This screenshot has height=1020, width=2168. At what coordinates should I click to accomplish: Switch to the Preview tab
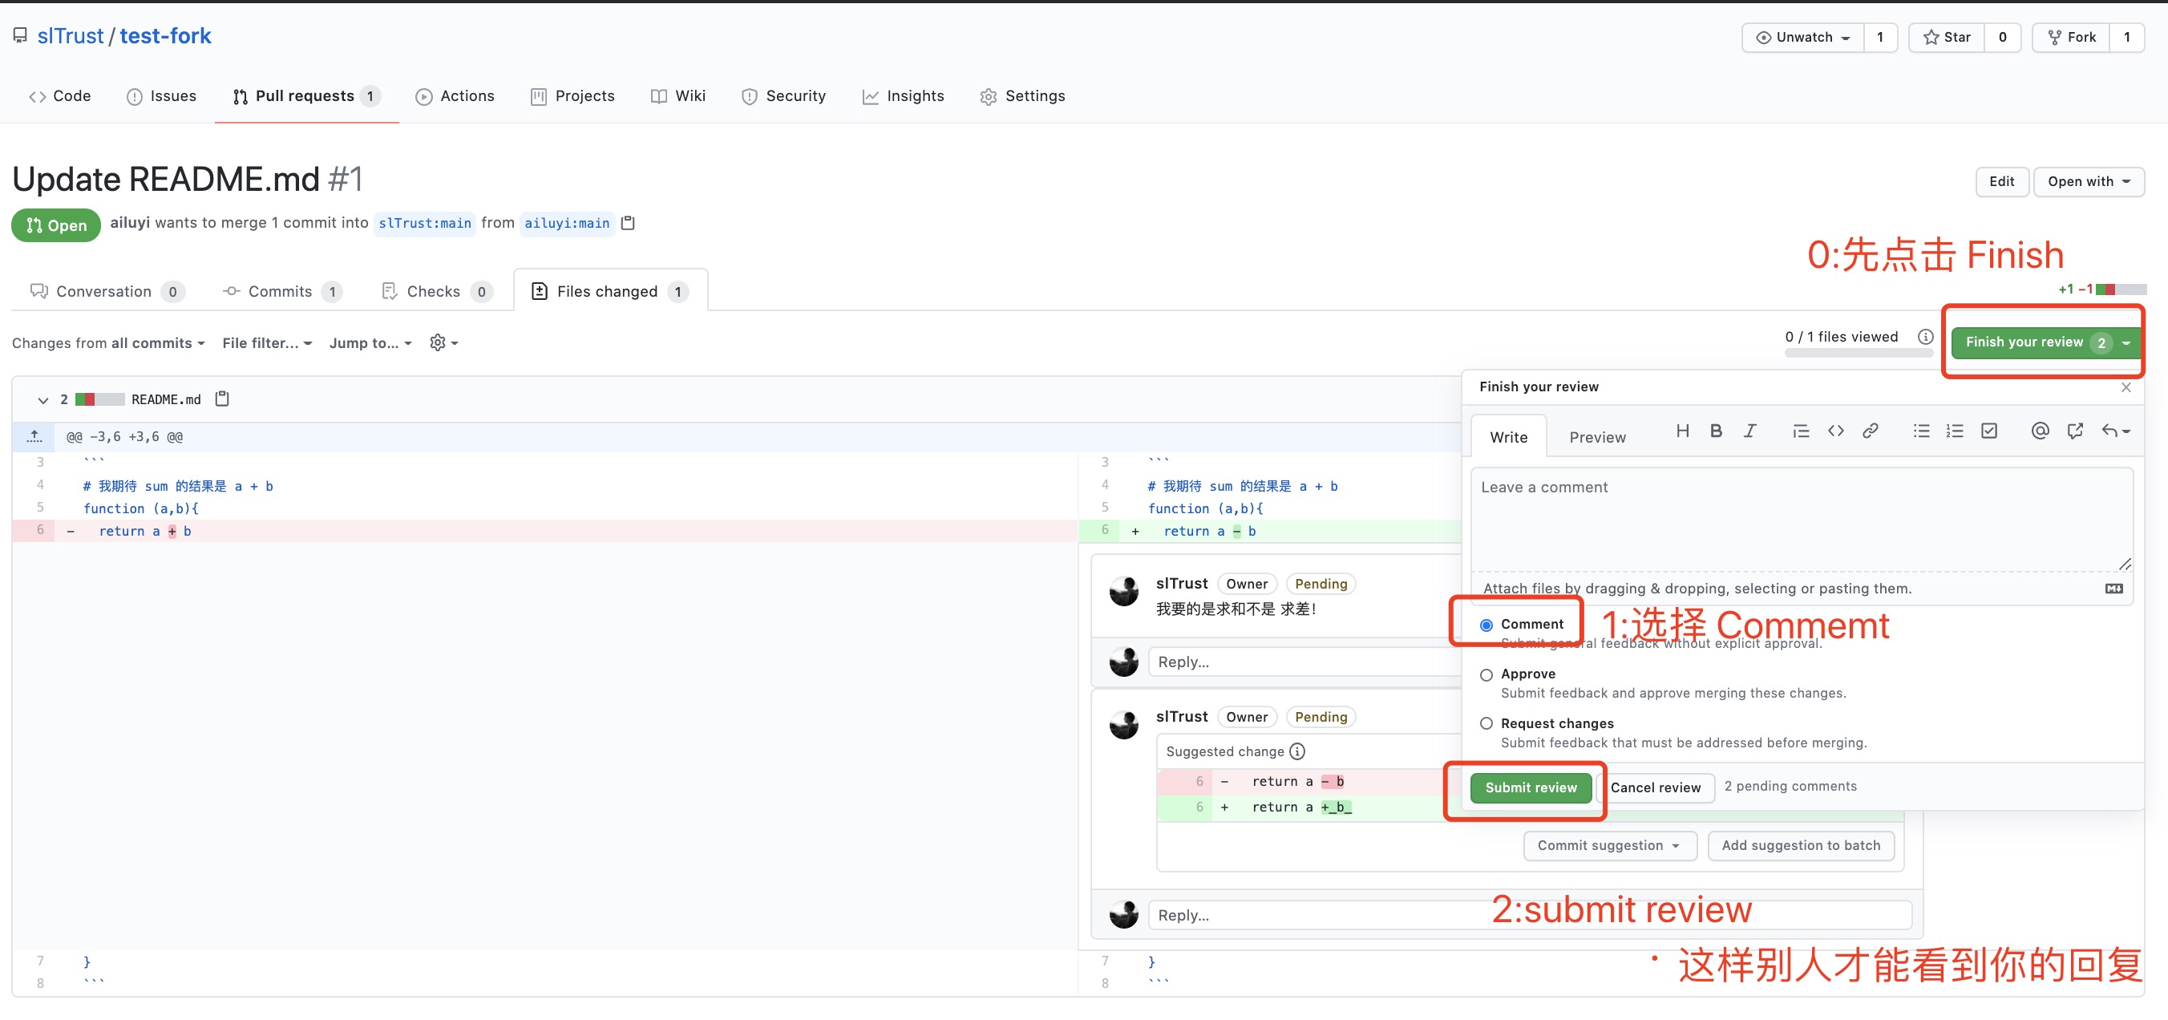point(1596,437)
